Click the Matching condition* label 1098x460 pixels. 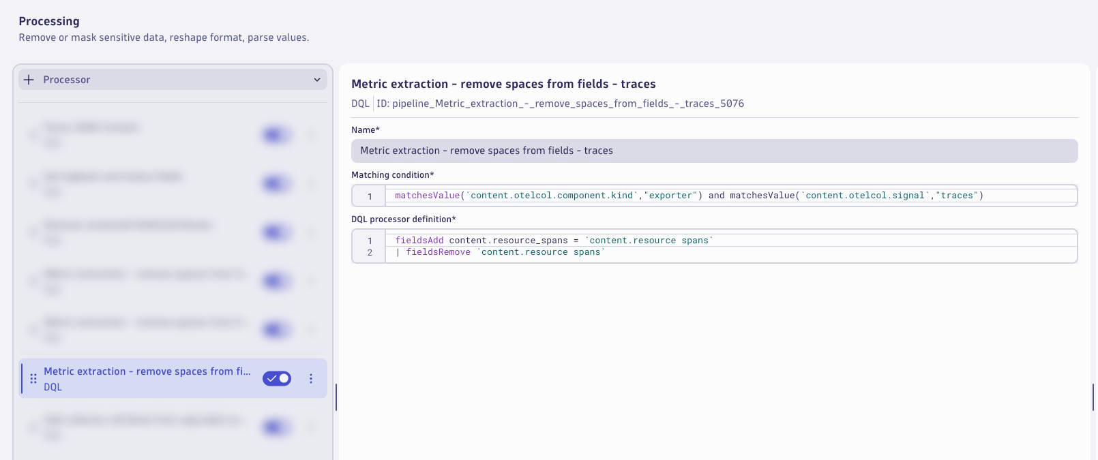(393, 175)
